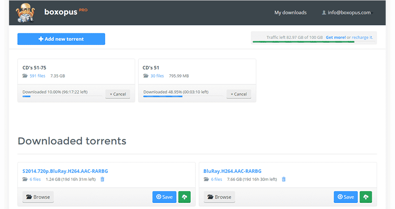Open 6 files link for 7.66 GB torrent
This screenshot has height=209, width=395.
pyautogui.click(x=217, y=179)
